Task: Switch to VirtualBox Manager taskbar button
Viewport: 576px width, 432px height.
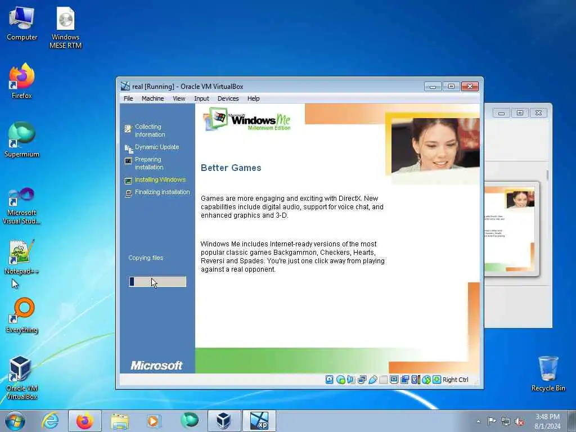Action: point(223,421)
